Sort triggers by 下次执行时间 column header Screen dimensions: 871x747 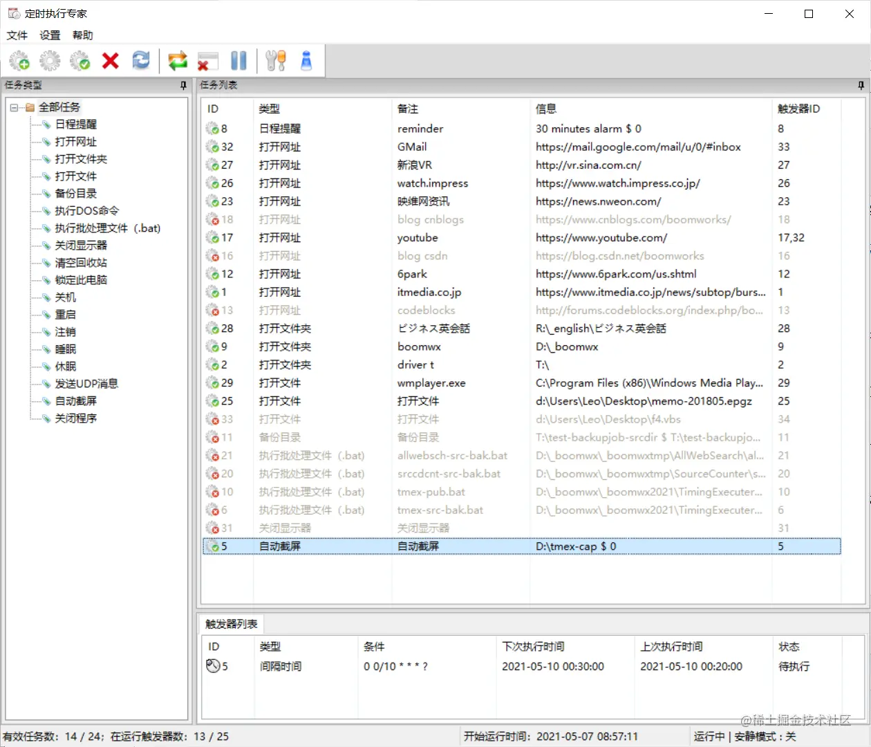[x=565, y=647]
